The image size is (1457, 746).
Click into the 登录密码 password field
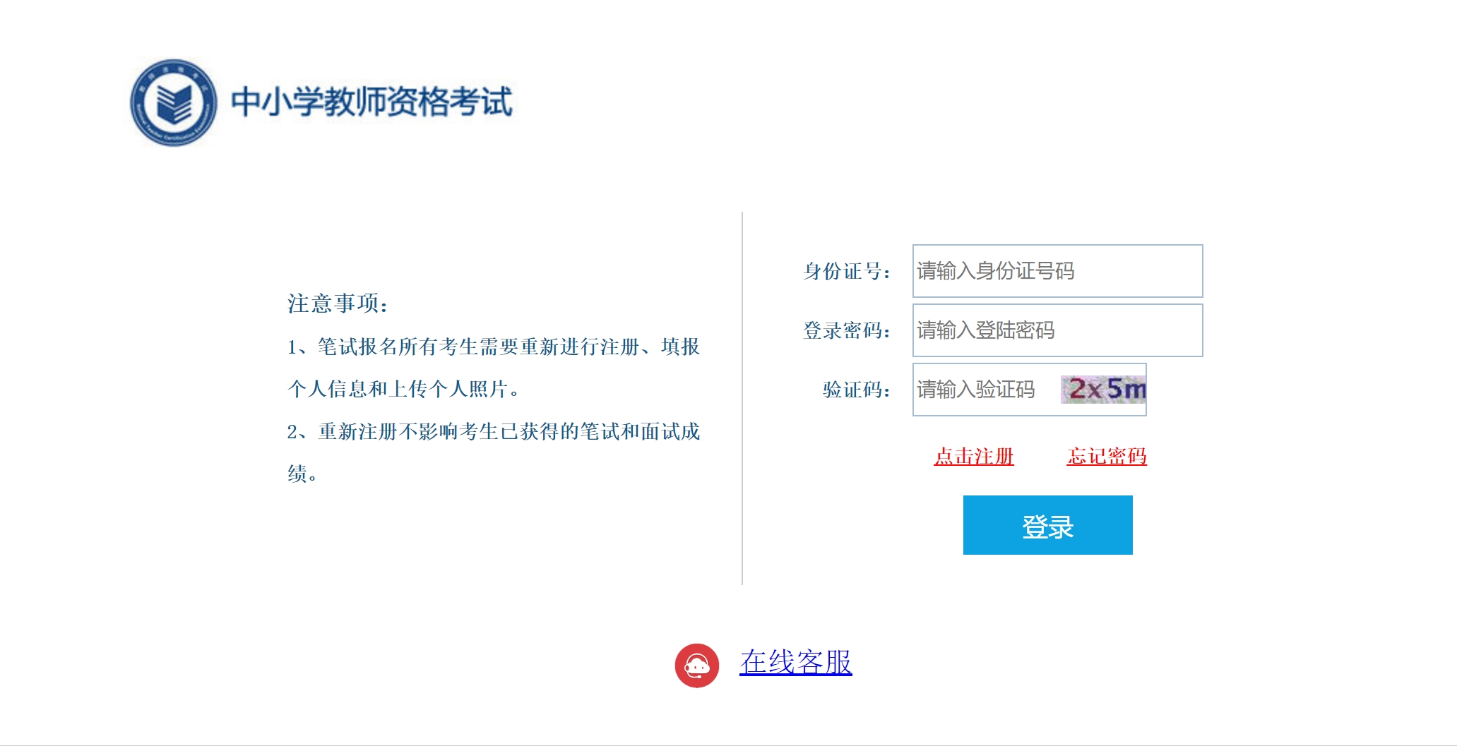1057,330
